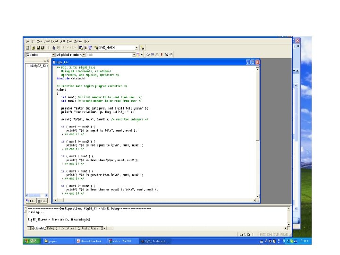This screenshot has width=340, height=255.
Task: Open the All global members dropdown
Action: pos(84,55)
